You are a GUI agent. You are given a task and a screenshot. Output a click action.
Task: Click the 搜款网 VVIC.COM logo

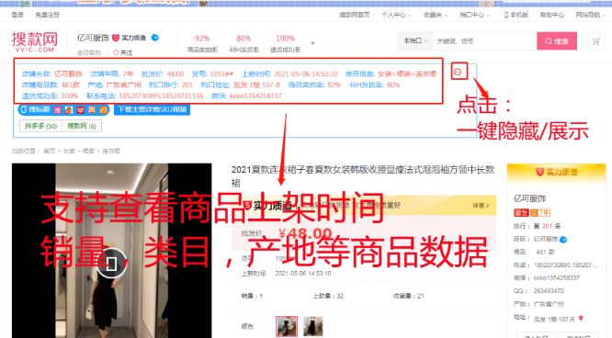(x=34, y=41)
